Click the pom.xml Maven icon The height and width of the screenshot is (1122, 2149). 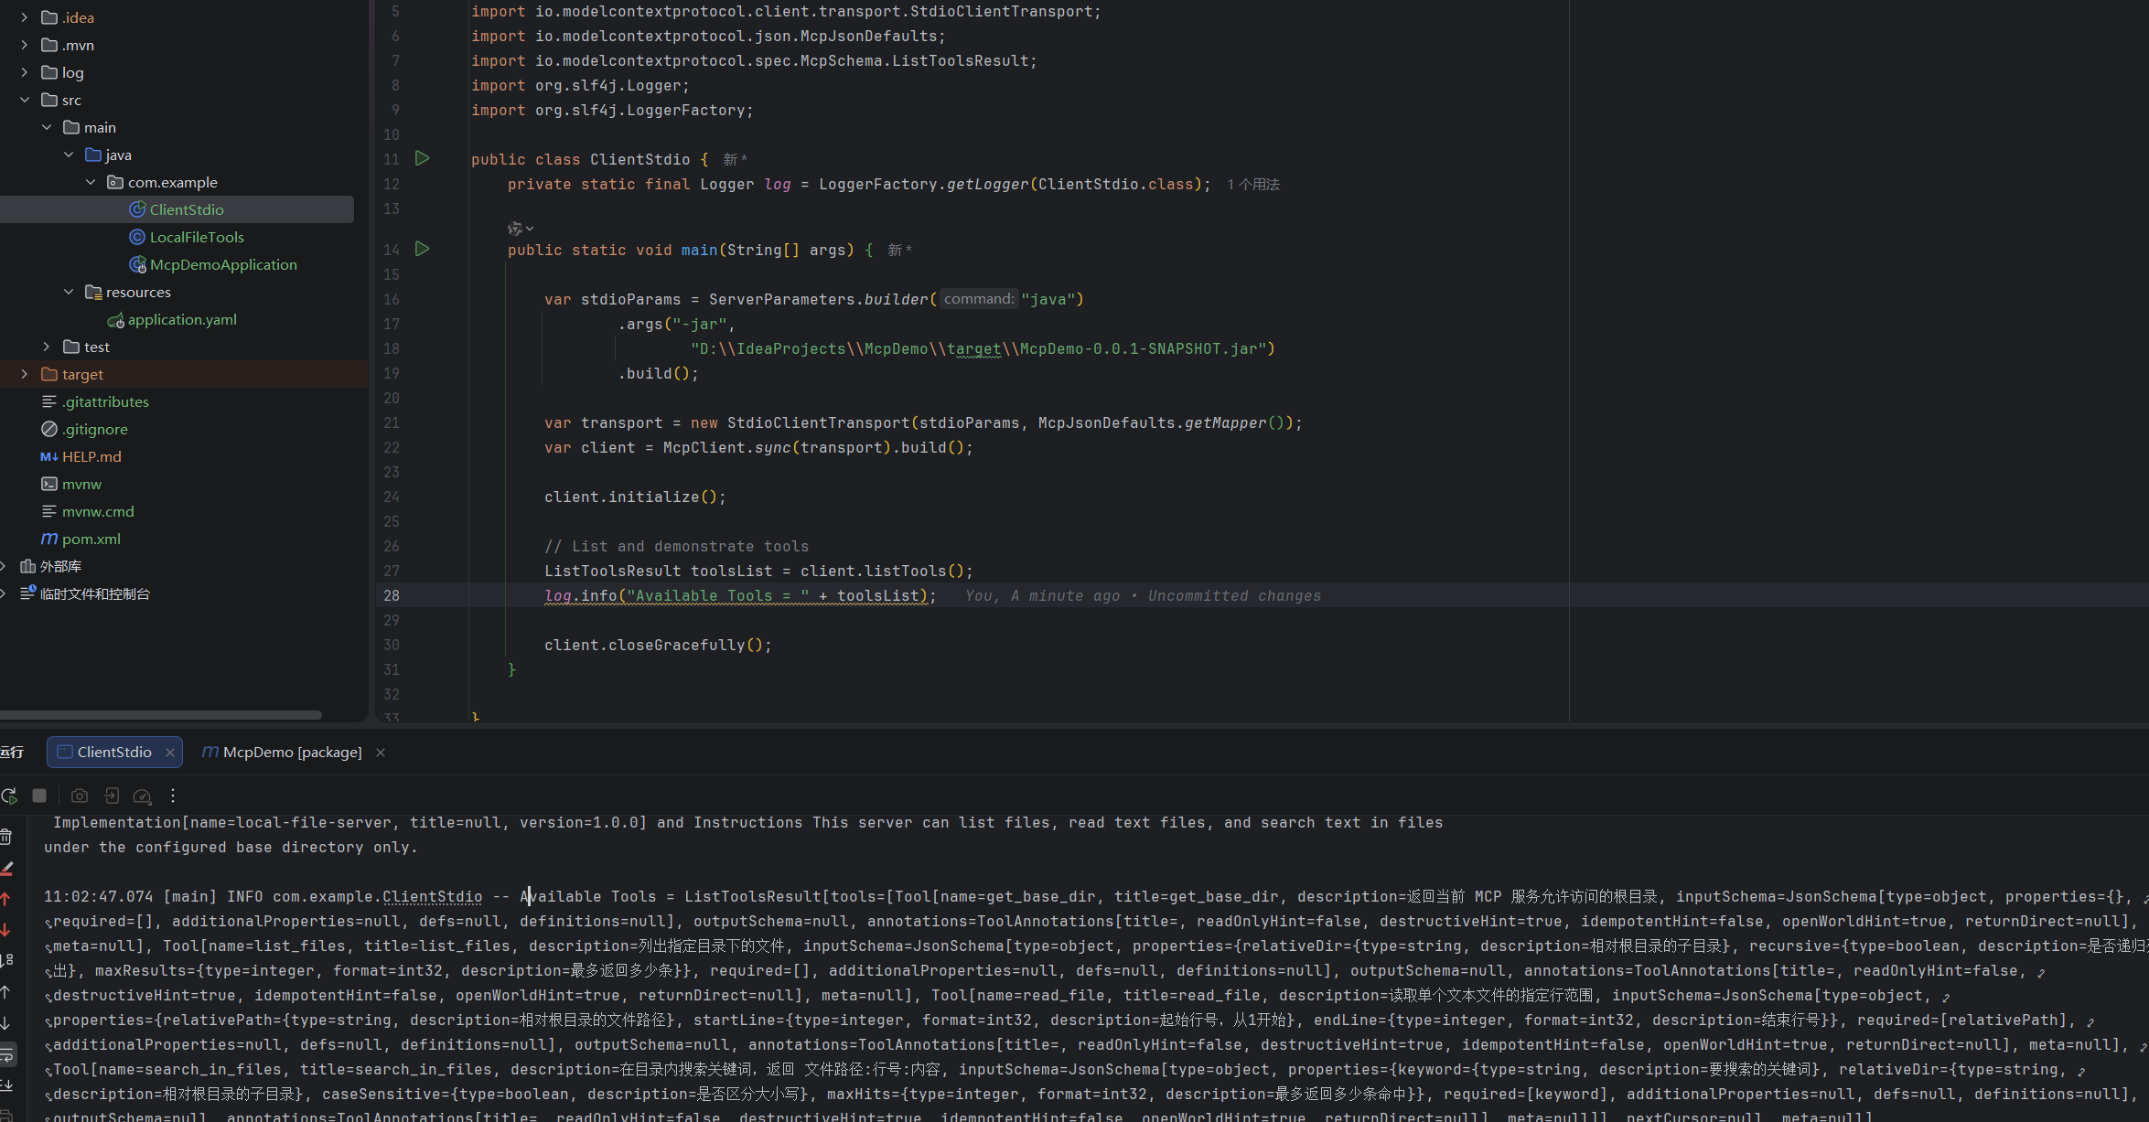click(x=49, y=539)
